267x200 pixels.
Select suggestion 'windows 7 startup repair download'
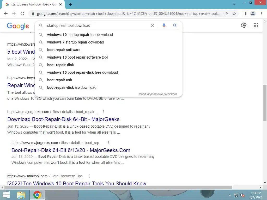tap(108, 42)
